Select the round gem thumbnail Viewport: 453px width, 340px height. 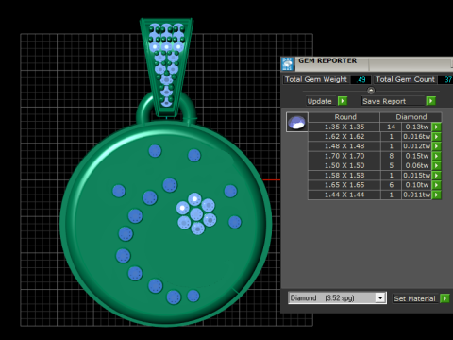point(297,122)
